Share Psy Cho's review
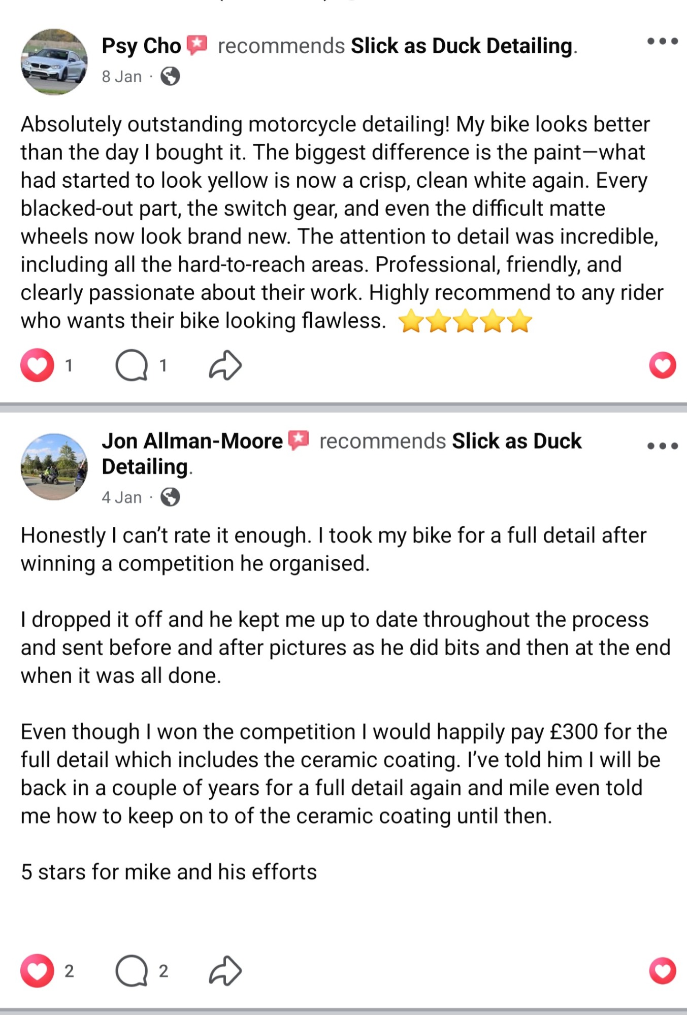This screenshot has width=687, height=1015. (x=225, y=365)
